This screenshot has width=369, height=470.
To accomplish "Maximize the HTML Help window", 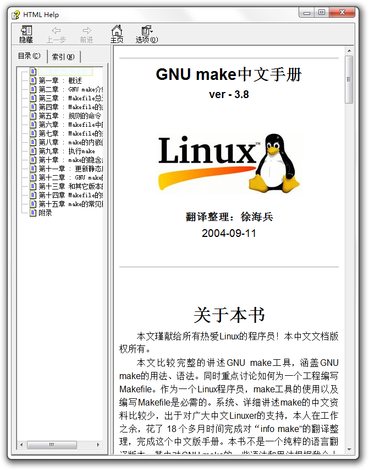I will (322, 13).
